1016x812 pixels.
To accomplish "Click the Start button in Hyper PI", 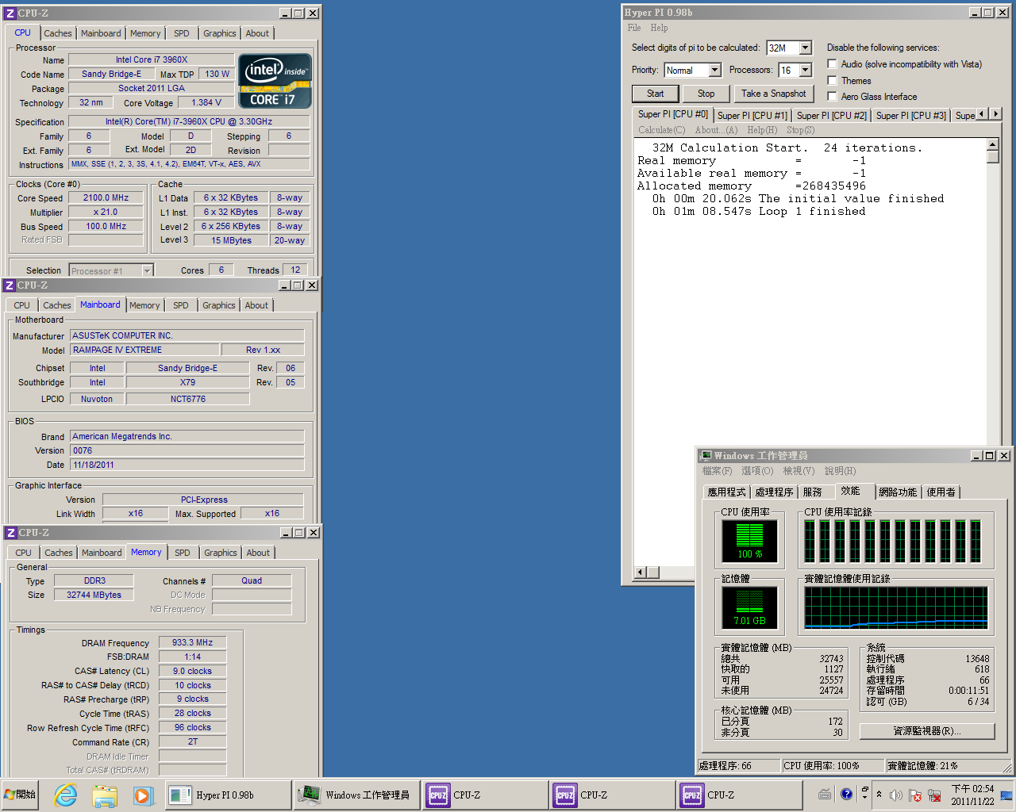I will [x=656, y=94].
